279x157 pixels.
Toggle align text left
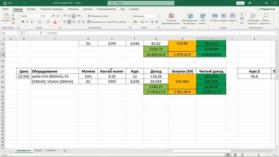(x=65, y=22)
